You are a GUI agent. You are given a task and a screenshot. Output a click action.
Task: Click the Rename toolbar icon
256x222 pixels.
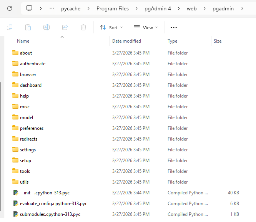(x=47, y=27)
